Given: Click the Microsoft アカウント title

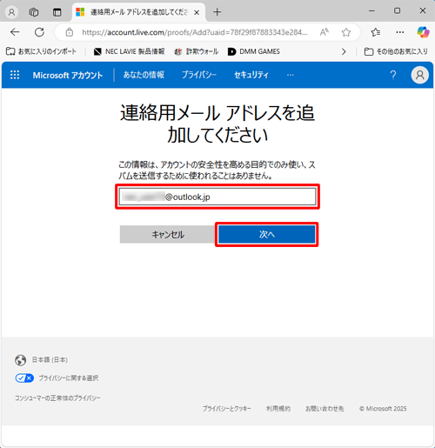Looking at the screenshot, I should coord(68,75).
